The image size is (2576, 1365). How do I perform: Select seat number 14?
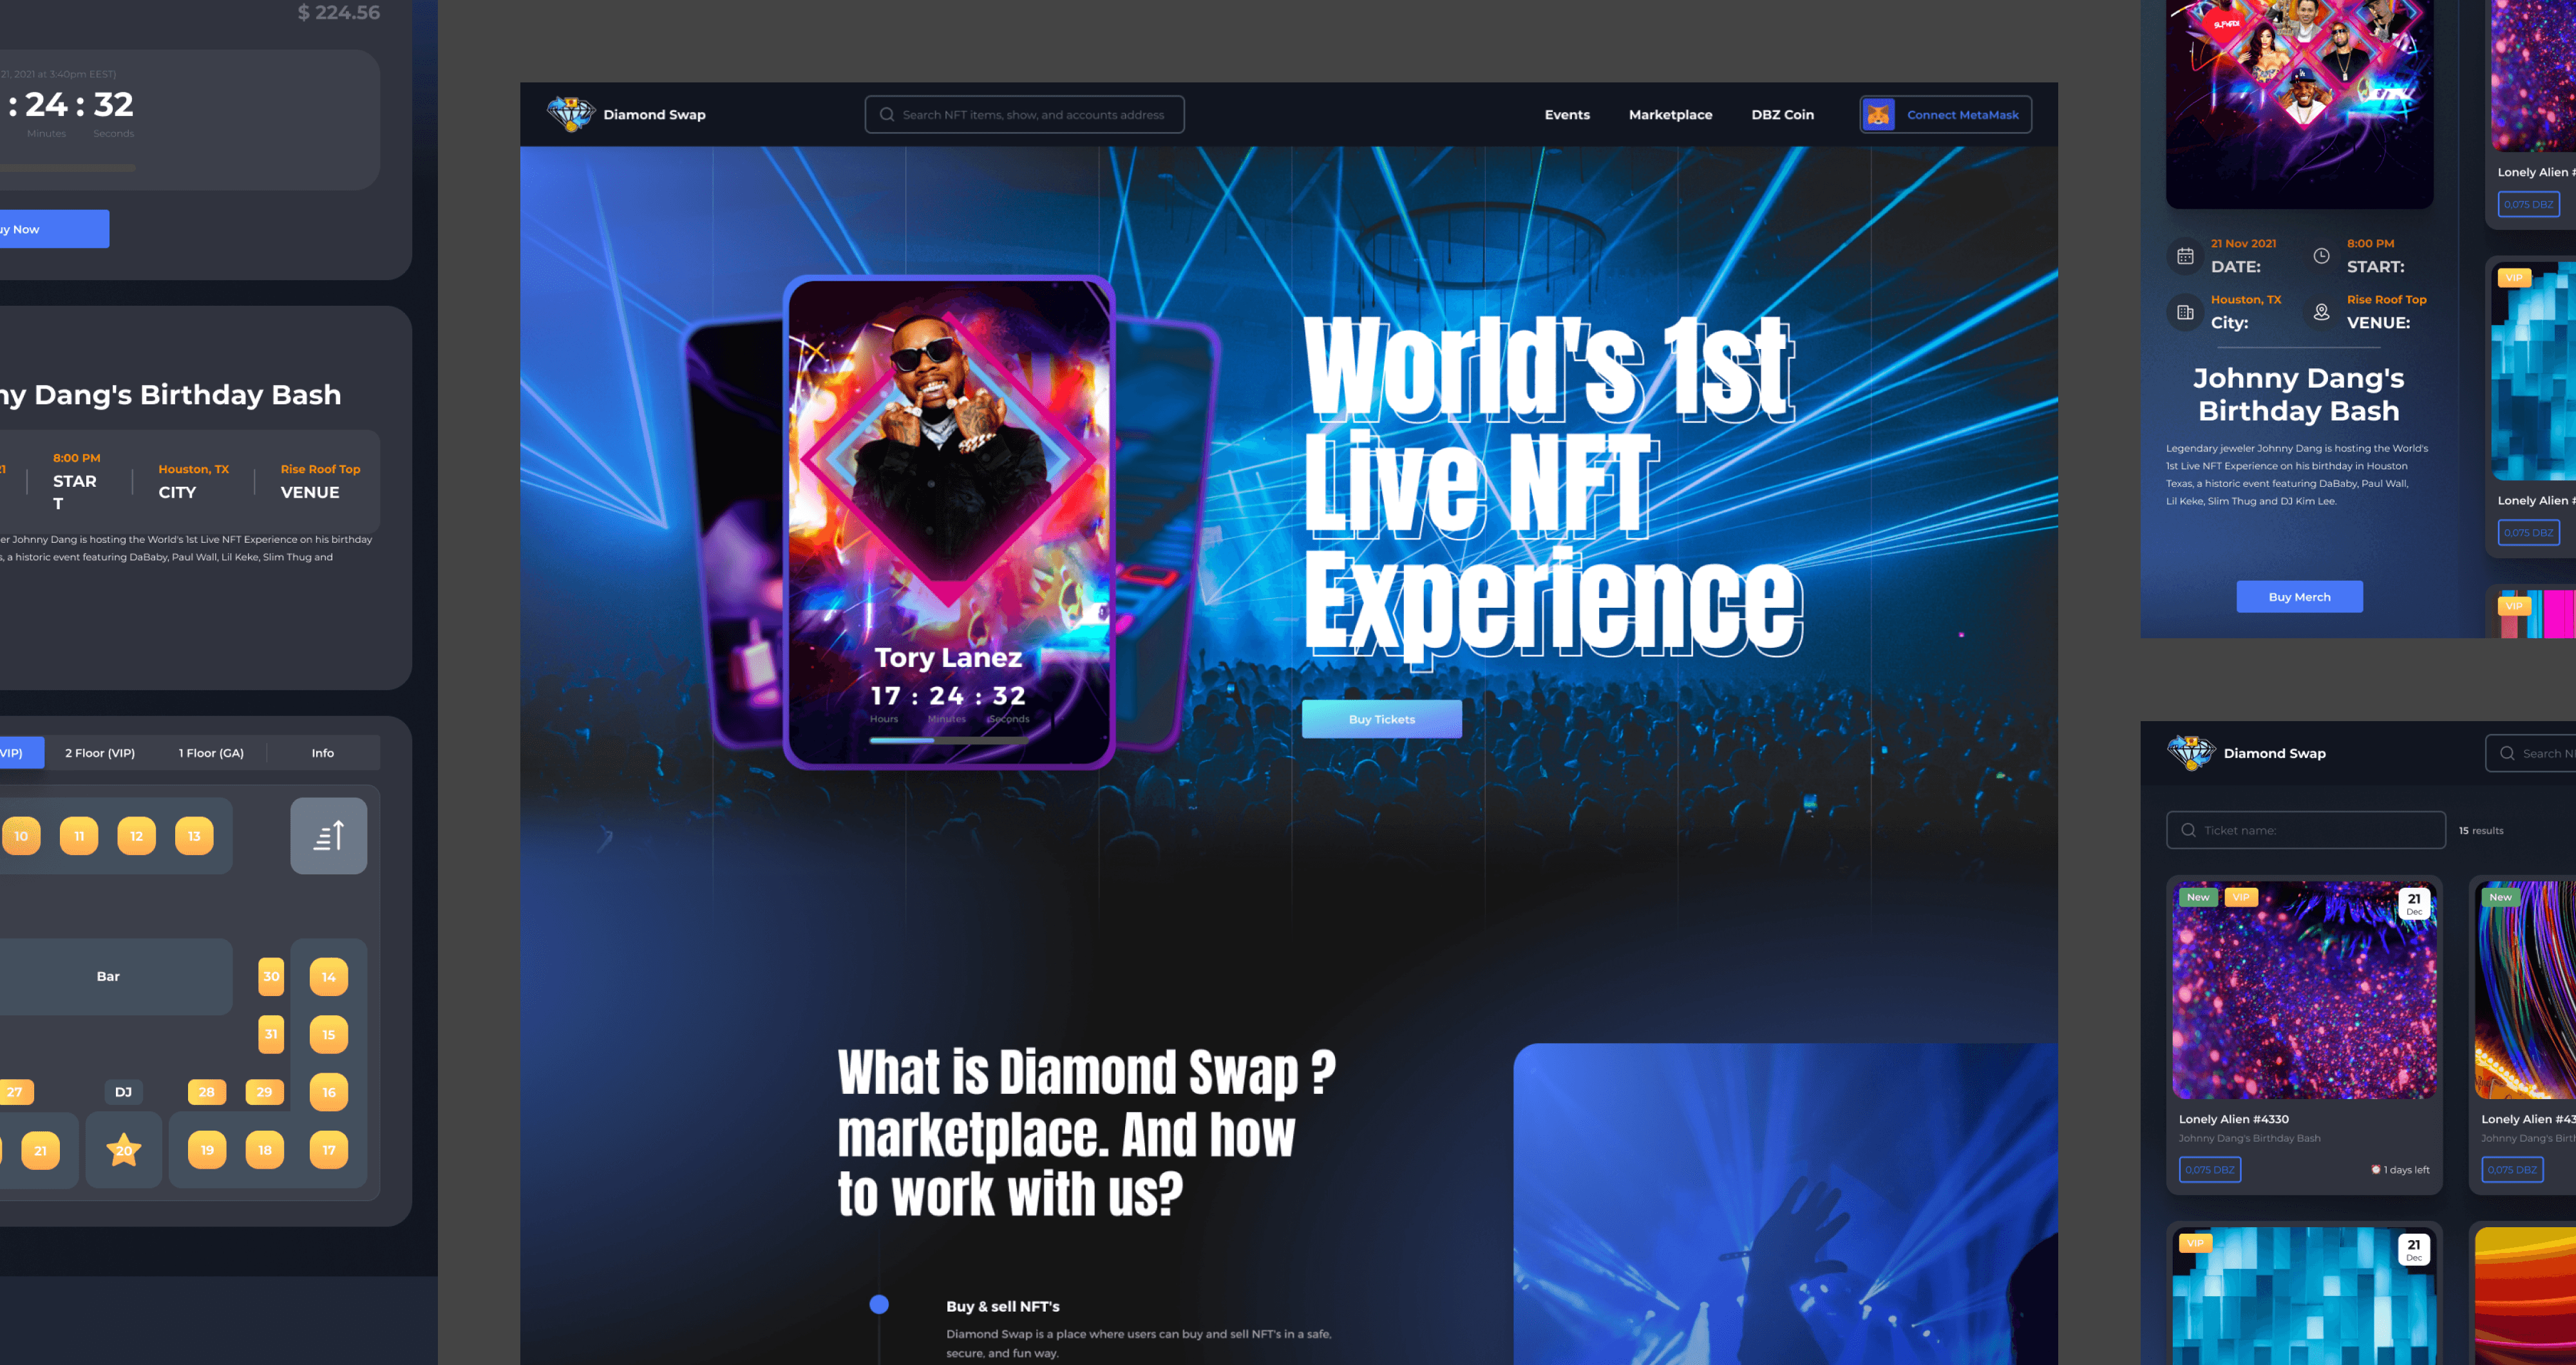[328, 977]
